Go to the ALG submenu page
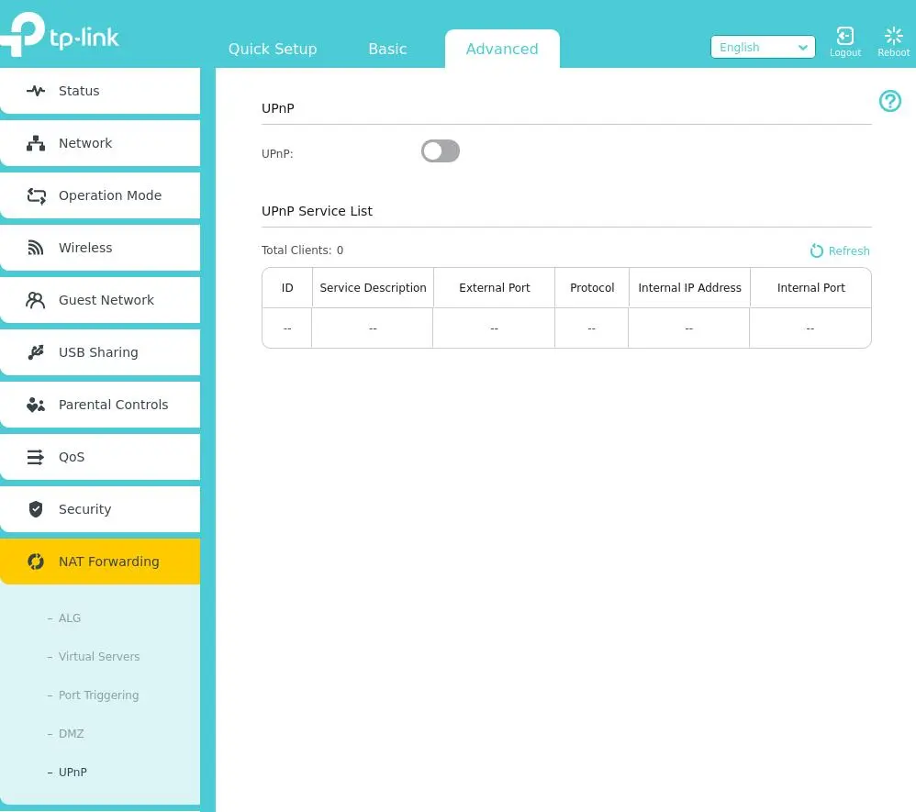 point(70,618)
